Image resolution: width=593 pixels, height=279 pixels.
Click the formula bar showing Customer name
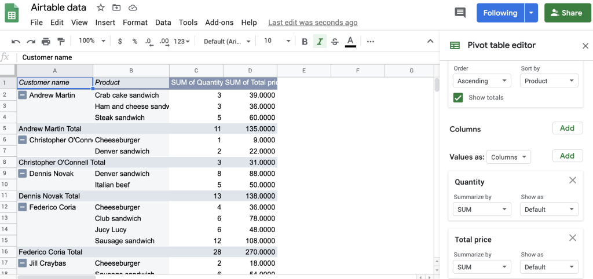coord(227,57)
